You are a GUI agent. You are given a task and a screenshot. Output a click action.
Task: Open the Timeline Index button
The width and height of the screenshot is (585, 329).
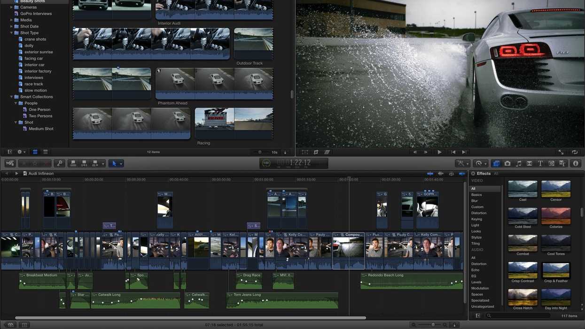click(x=24, y=325)
